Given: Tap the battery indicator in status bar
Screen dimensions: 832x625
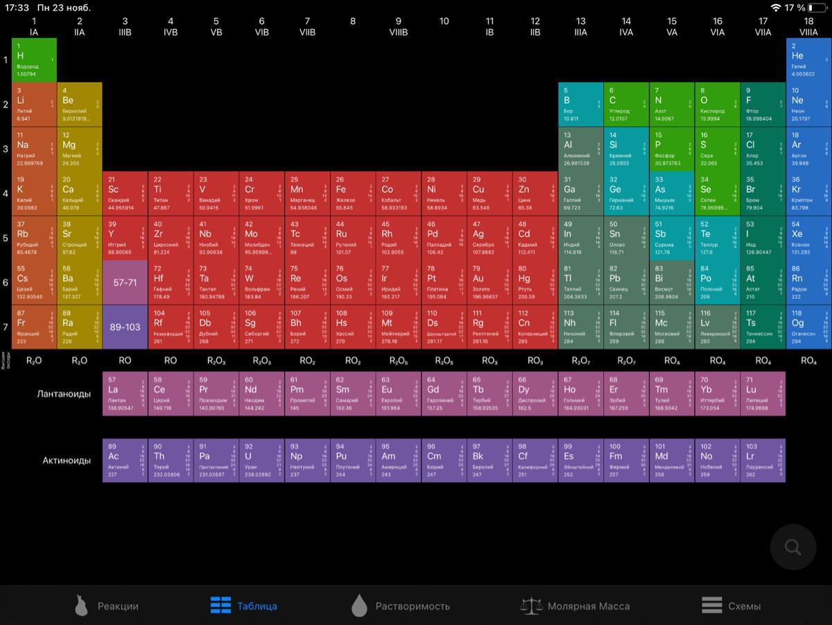Looking at the screenshot, I should pyautogui.click(x=817, y=8).
